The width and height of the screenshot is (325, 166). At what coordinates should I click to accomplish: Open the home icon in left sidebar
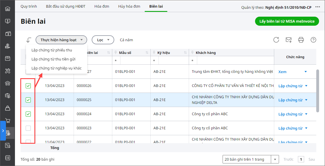8,8
